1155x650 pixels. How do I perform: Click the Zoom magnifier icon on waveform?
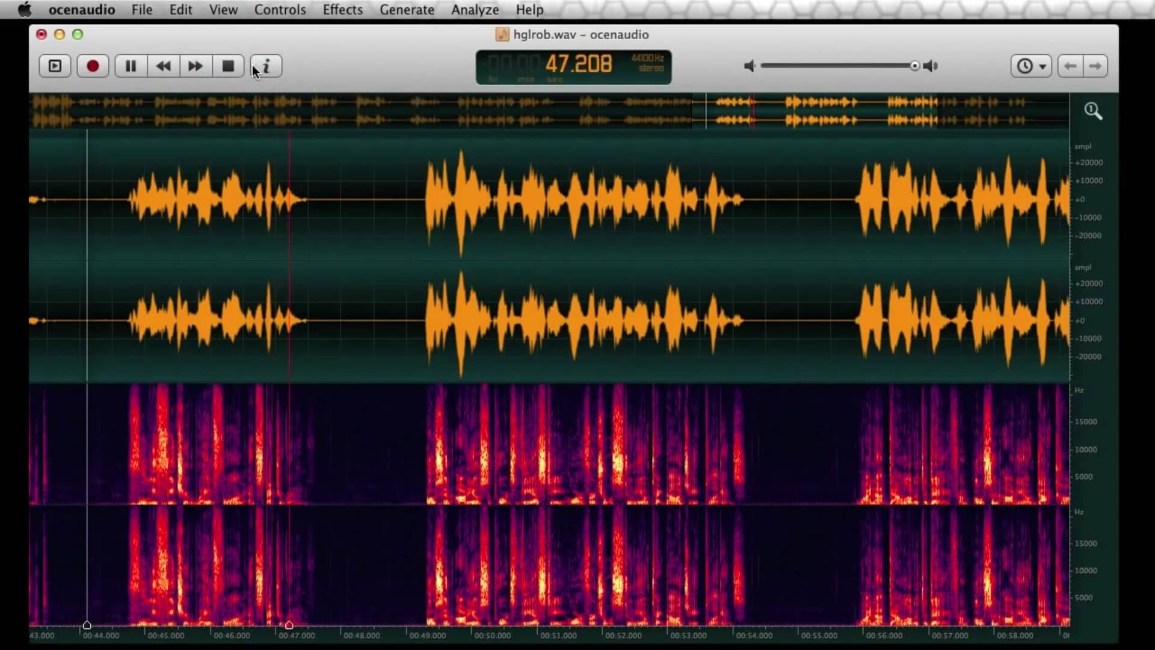pyautogui.click(x=1094, y=110)
